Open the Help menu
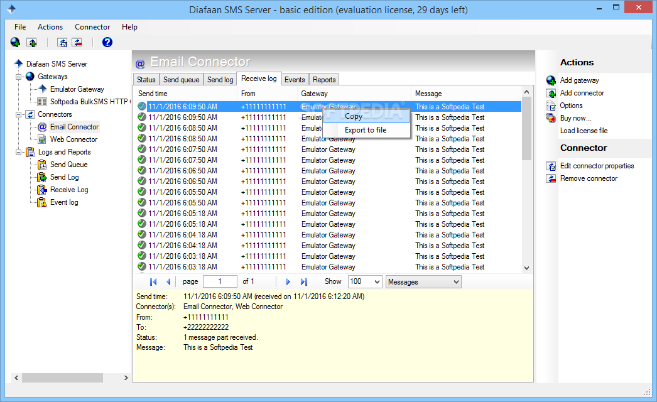 (129, 27)
